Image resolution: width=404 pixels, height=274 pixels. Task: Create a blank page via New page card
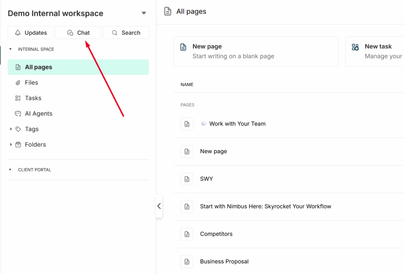point(256,51)
